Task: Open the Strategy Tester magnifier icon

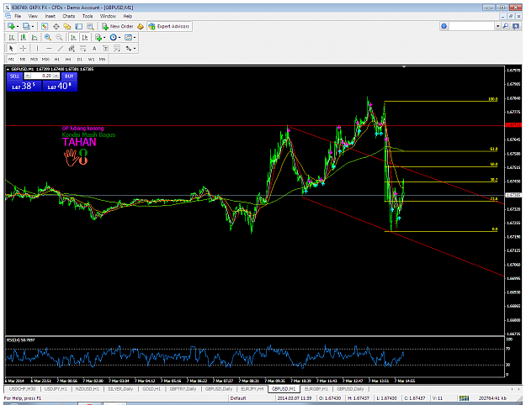Action: [x=90, y=26]
